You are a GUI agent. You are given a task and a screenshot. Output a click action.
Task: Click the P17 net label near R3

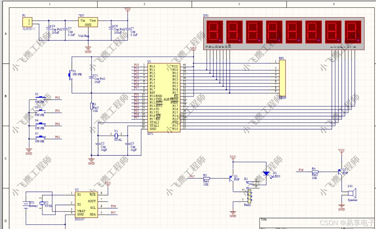192,177
